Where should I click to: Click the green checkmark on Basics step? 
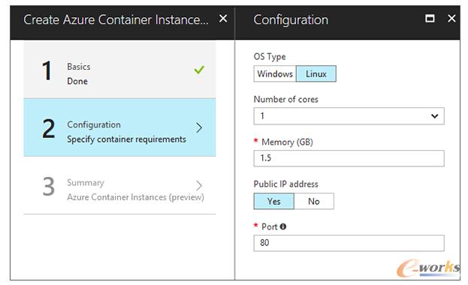pyautogui.click(x=199, y=70)
